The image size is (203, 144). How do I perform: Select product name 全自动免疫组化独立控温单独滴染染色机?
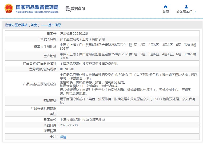tap(89, 64)
